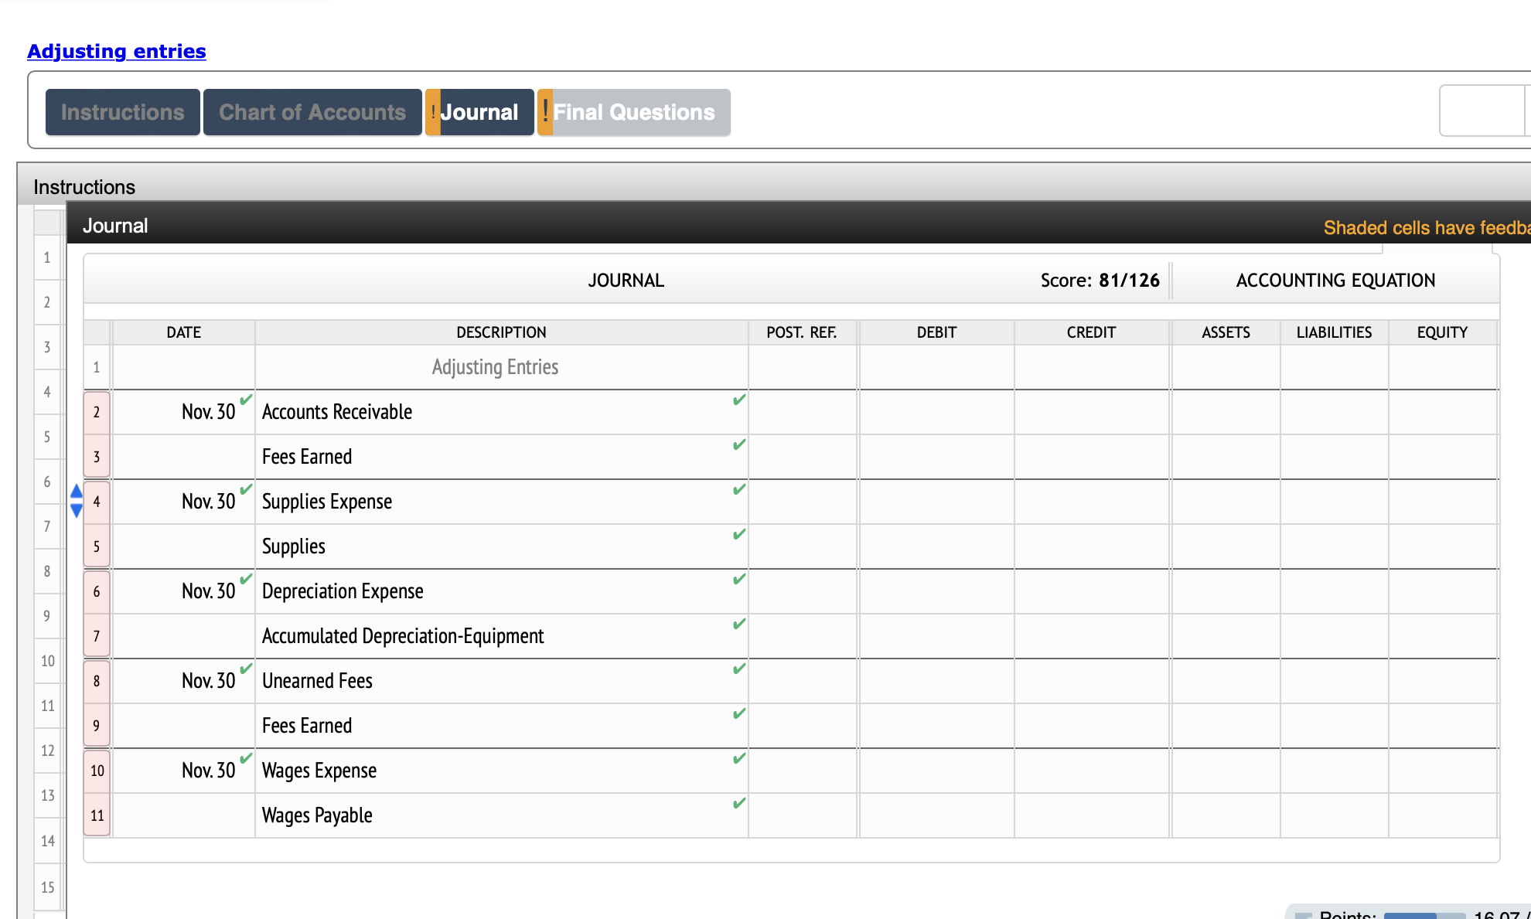Click the blue down arrow to move entry down
Viewport: 1531px width, 919px height.
pos(76,511)
